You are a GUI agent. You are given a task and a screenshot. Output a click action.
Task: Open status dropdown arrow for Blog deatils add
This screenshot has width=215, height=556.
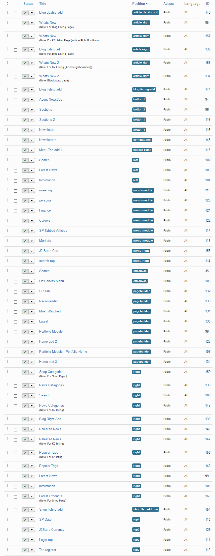coord(32,13)
